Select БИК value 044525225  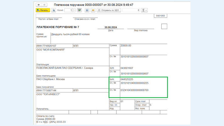coord(127,79)
